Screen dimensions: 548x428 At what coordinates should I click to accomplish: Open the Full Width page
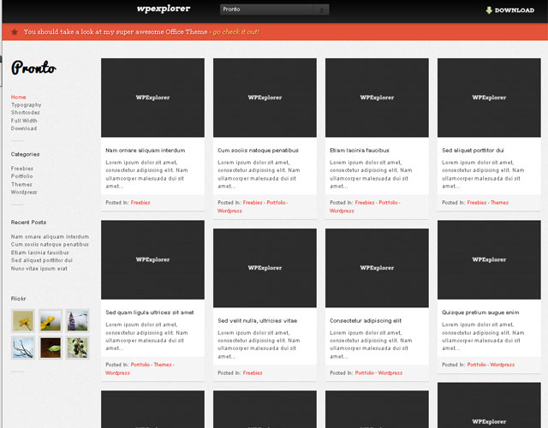point(24,121)
